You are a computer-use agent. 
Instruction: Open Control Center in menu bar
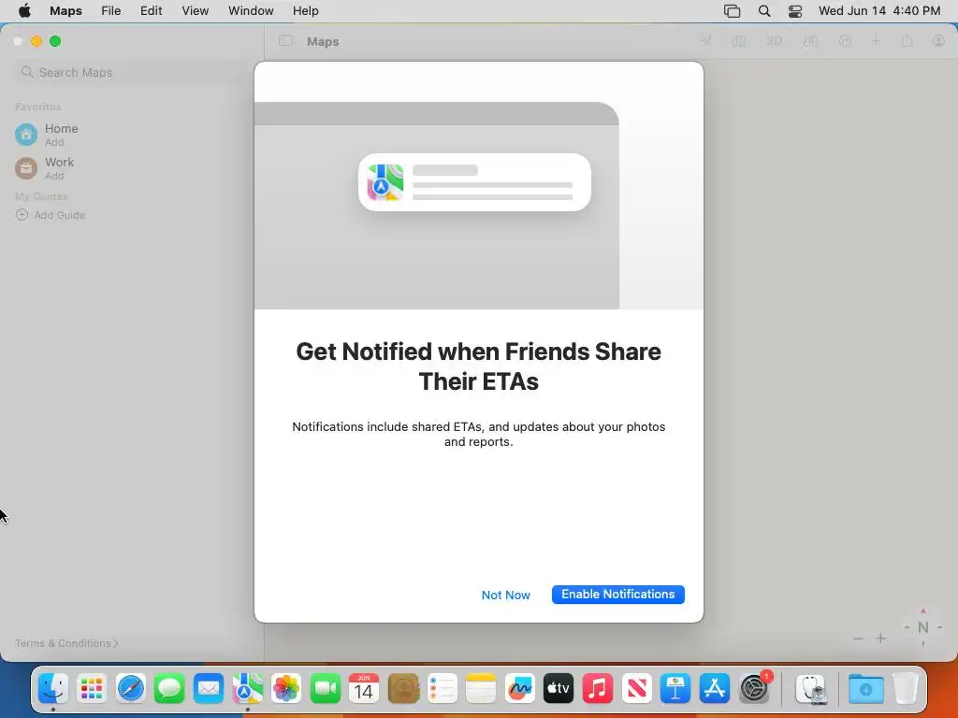click(795, 11)
